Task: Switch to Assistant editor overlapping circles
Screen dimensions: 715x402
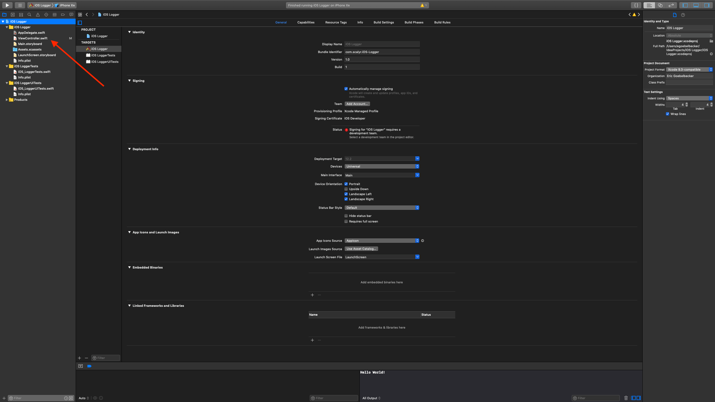Action: pyautogui.click(x=660, y=5)
